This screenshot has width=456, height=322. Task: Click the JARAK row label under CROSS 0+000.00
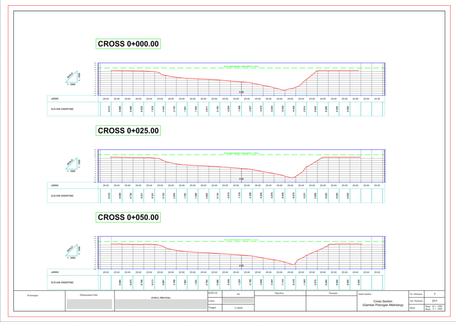coord(55,99)
